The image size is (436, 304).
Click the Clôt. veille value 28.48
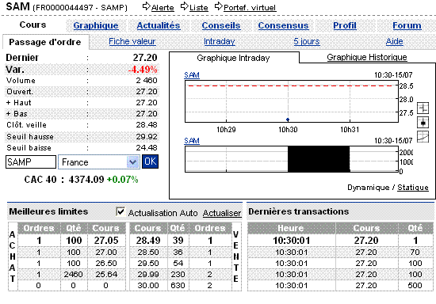coord(147,125)
